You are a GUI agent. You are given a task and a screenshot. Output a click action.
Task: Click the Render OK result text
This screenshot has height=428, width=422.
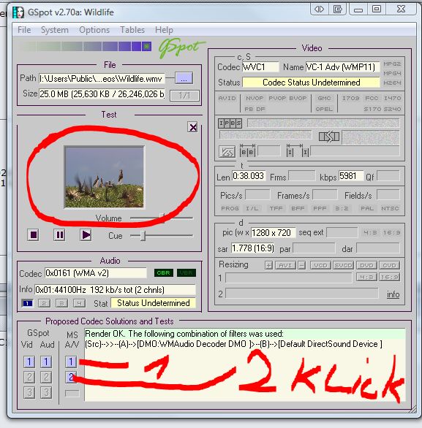(184, 334)
